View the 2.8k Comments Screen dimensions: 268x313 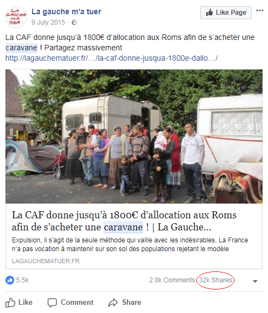(x=172, y=280)
